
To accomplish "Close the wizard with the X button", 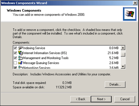I will (135, 3).
